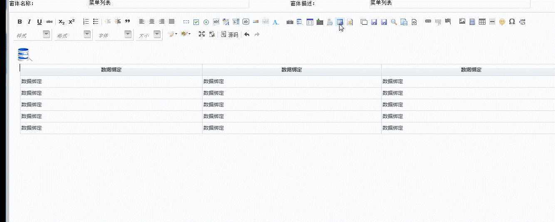Align text to the left
This screenshot has height=222, width=555.
pyautogui.click(x=142, y=22)
